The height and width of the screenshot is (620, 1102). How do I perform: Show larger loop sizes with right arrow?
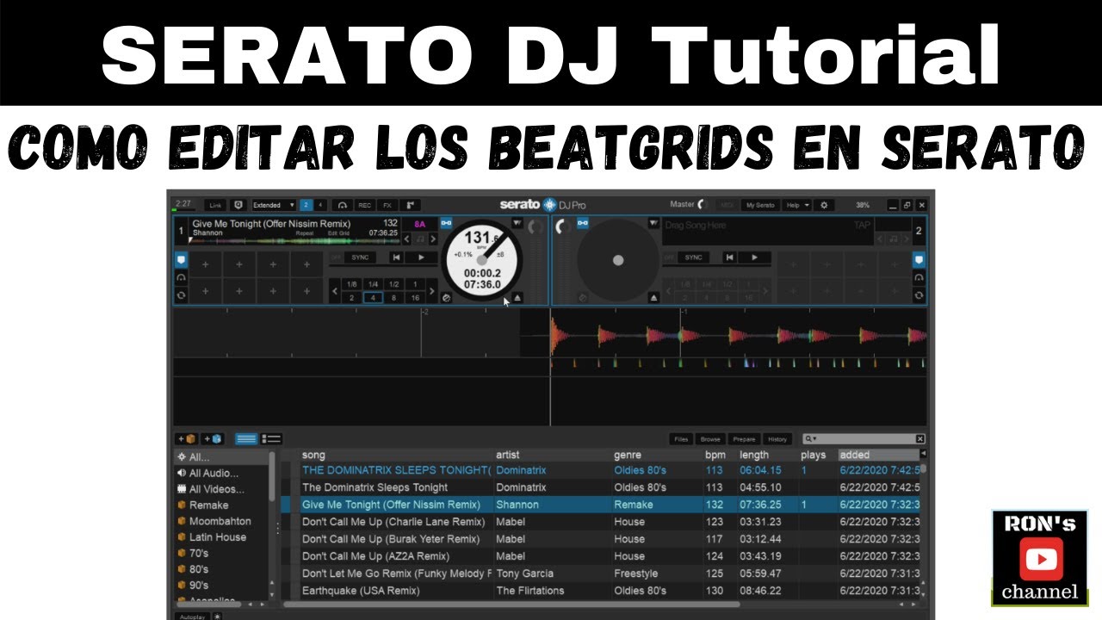tap(431, 291)
